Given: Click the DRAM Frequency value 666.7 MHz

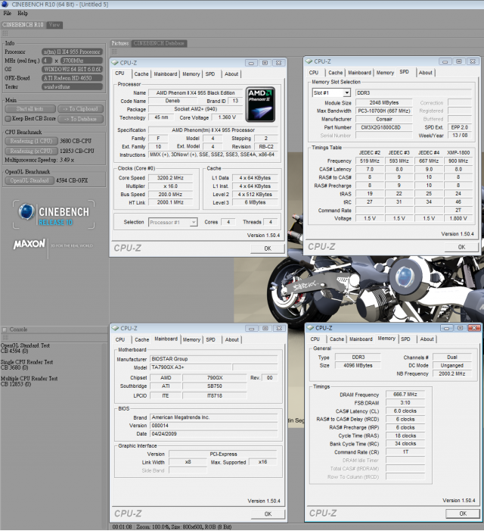Looking at the screenshot, I should [405, 395].
